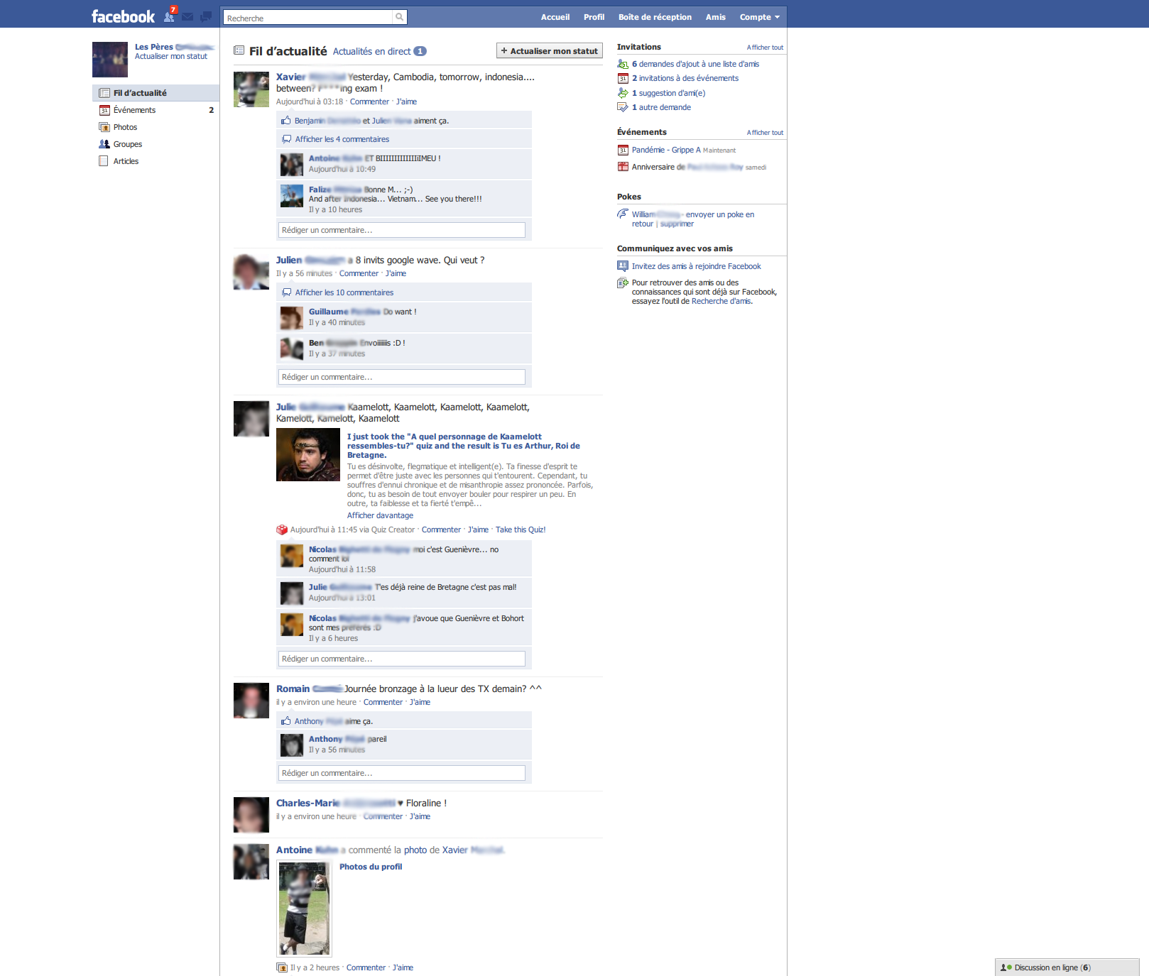
Task: Open Boîte de réception in top navigation
Action: pyautogui.click(x=654, y=17)
